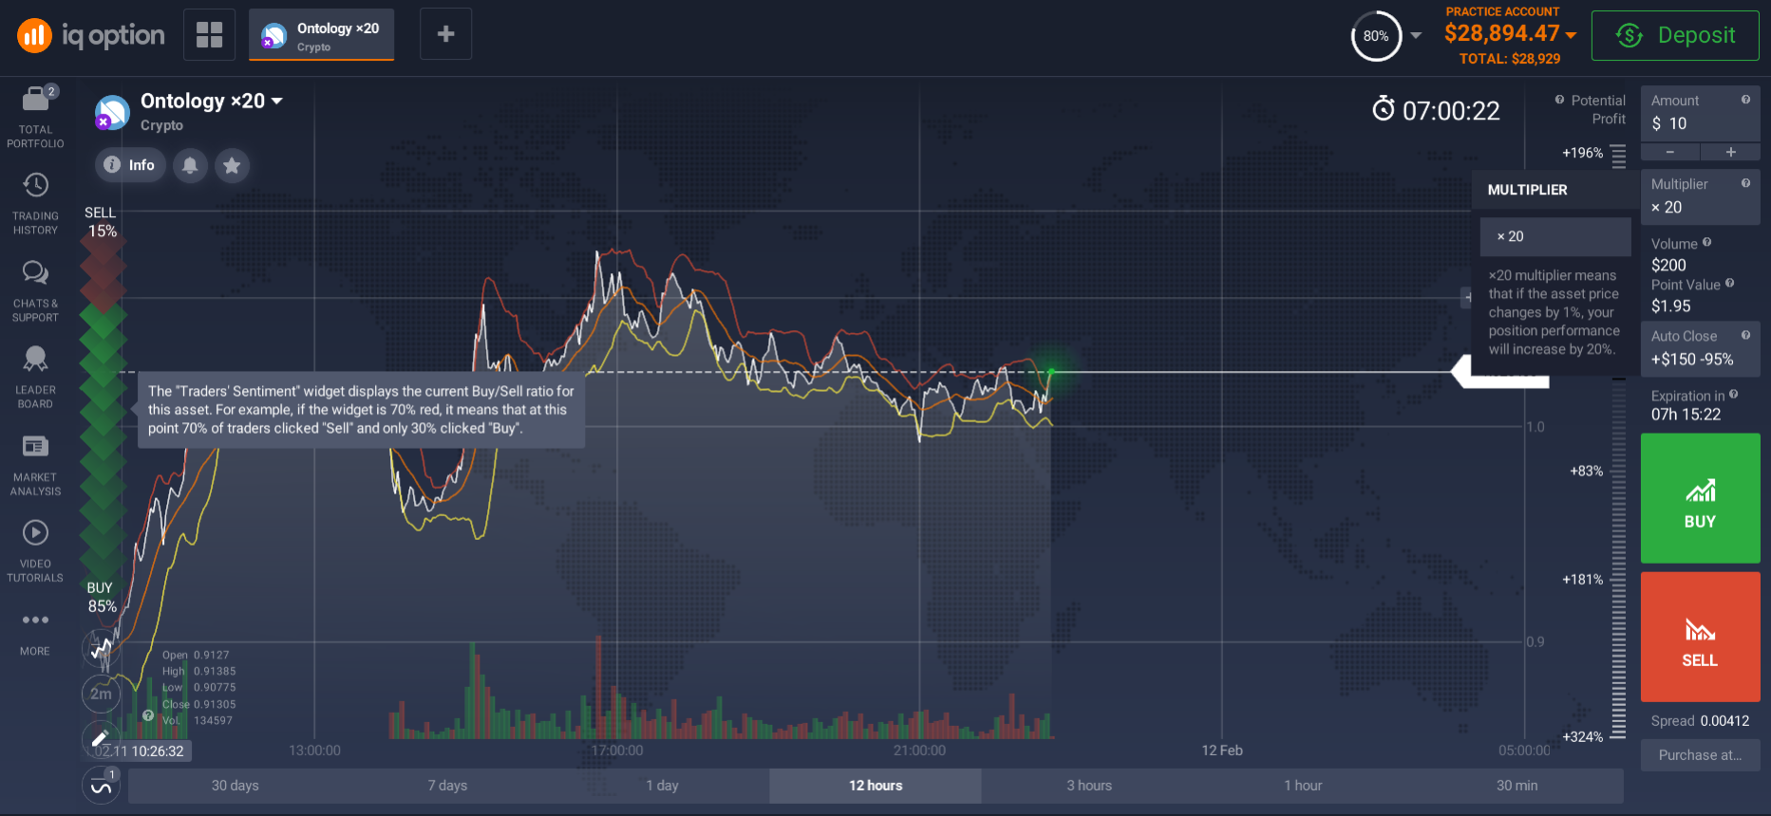Screen dimensions: 1771x816
Task: Click the Point Value info icon
Action: pos(1729,283)
